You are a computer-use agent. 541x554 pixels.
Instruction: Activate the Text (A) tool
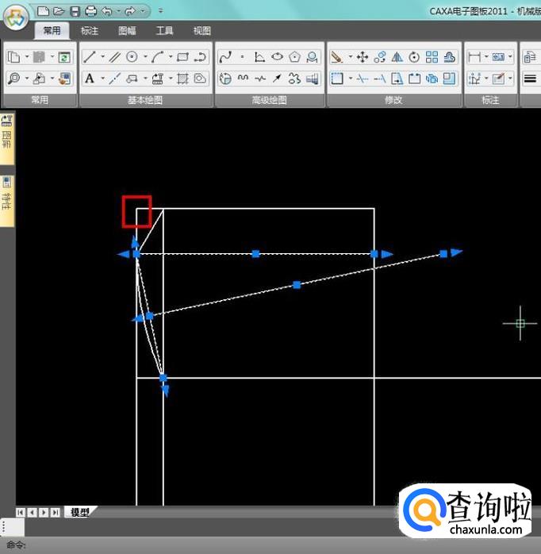pyautogui.click(x=90, y=79)
